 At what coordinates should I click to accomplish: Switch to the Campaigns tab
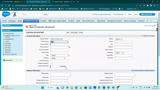(x=12, y=21)
